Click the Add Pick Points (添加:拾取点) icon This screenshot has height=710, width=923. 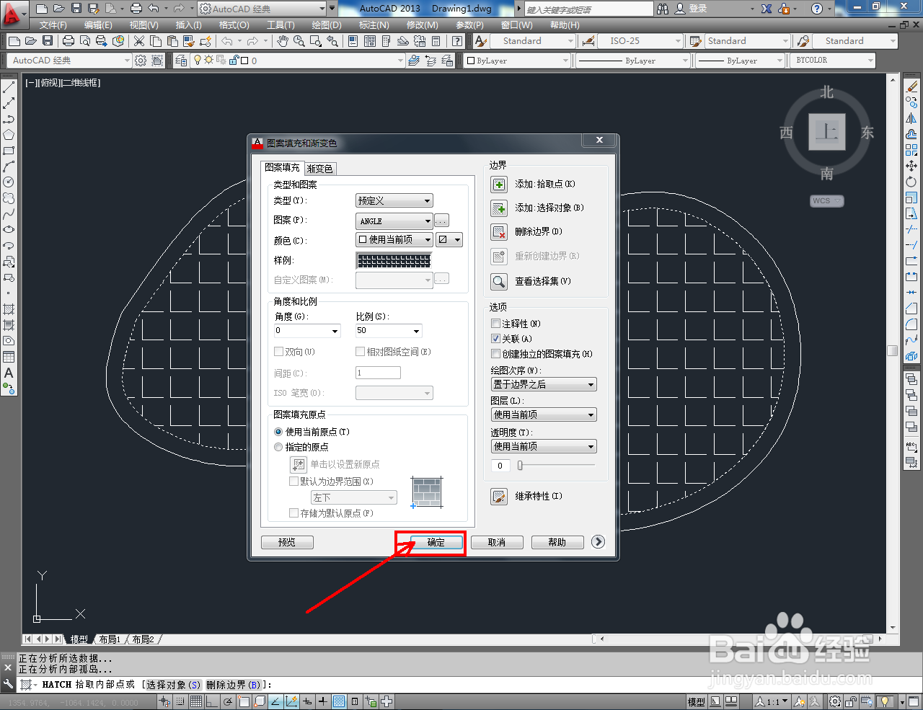point(499,185)
